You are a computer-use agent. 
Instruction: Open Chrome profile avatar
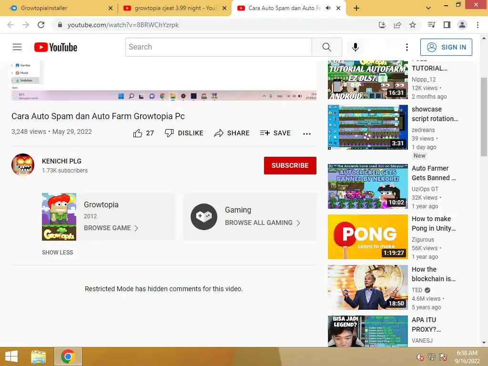point(462,25)
